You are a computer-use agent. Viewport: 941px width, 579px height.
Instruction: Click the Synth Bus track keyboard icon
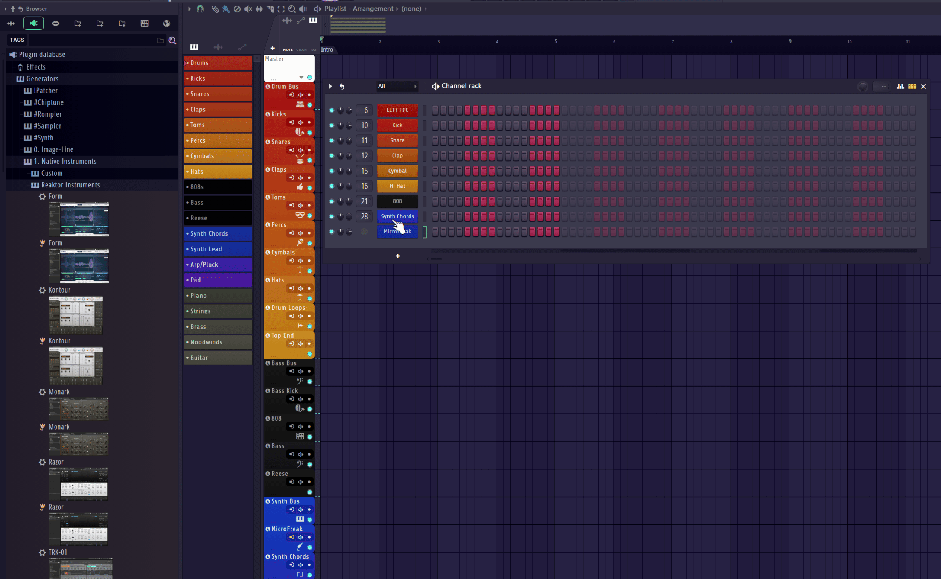[300, 519]
